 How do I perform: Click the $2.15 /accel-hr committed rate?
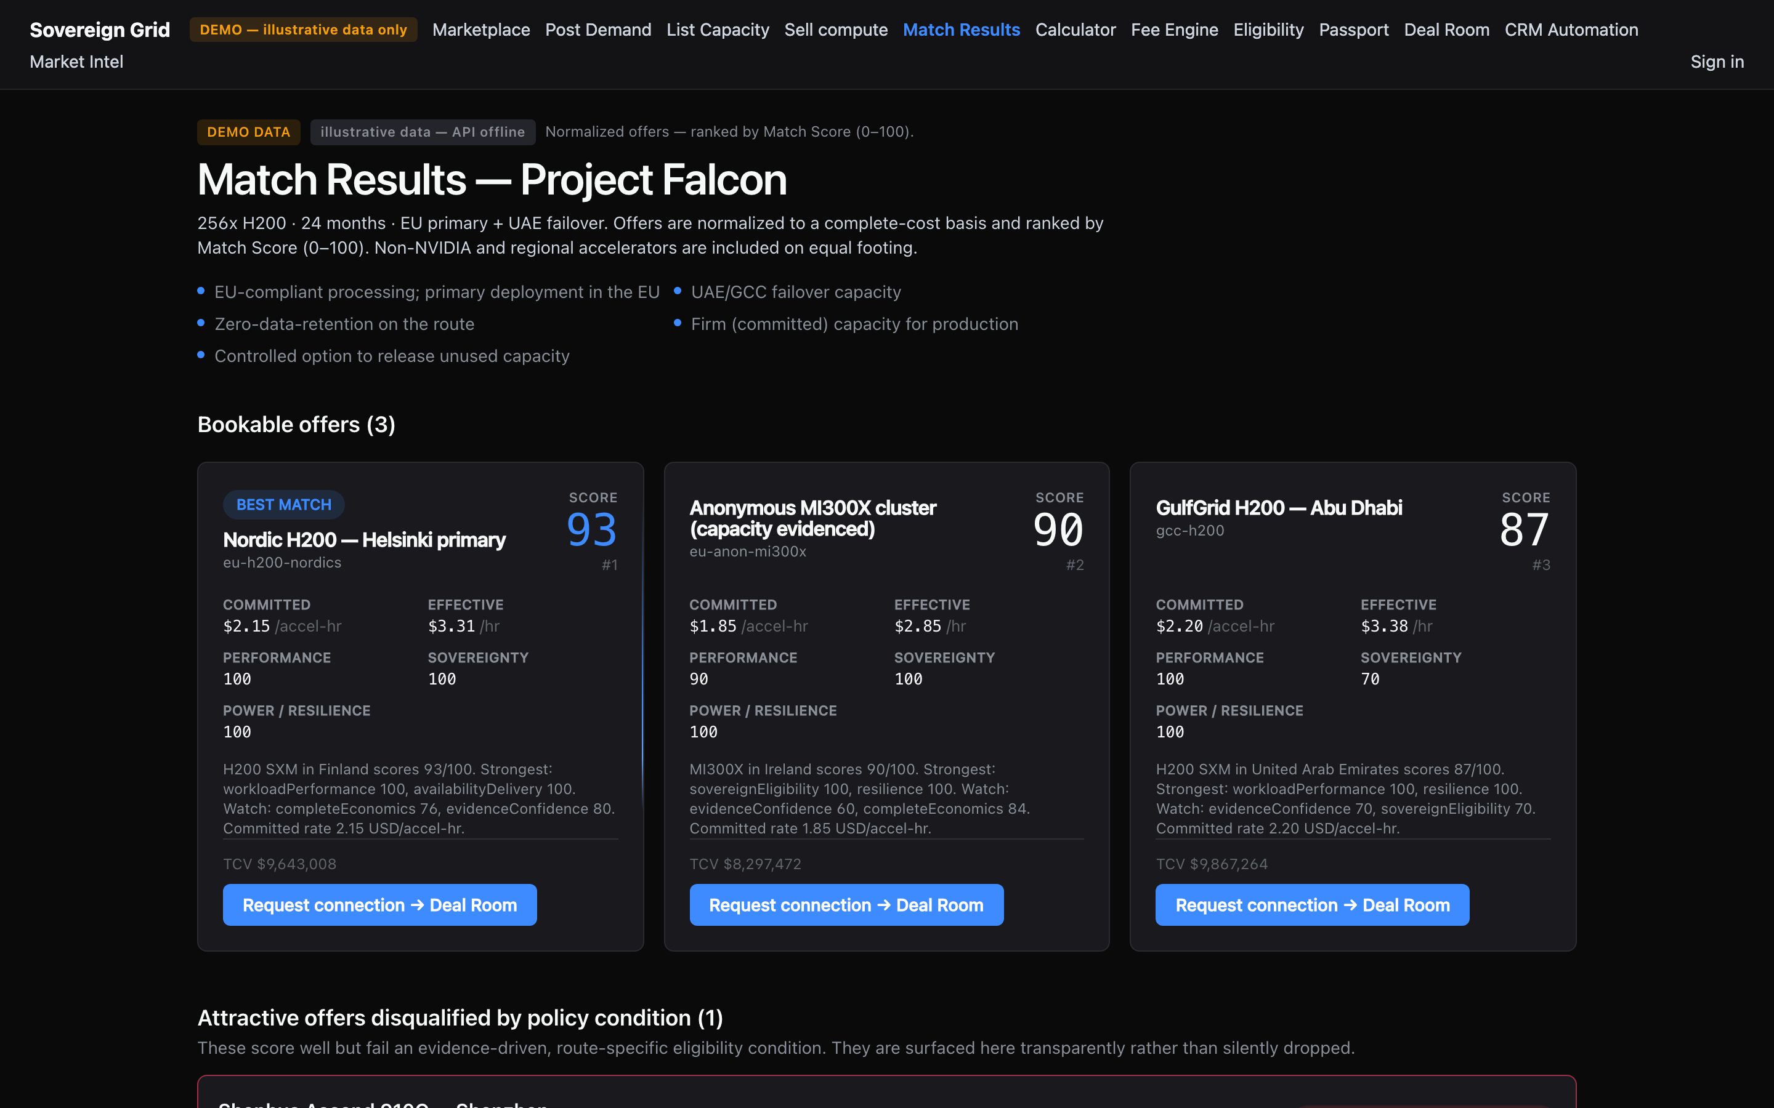pyautogui.click(x=282, y=626)
